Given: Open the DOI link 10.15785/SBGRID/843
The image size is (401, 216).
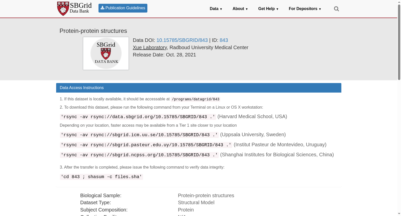Looking at the screenshot, I should click(x=182, y=40).
